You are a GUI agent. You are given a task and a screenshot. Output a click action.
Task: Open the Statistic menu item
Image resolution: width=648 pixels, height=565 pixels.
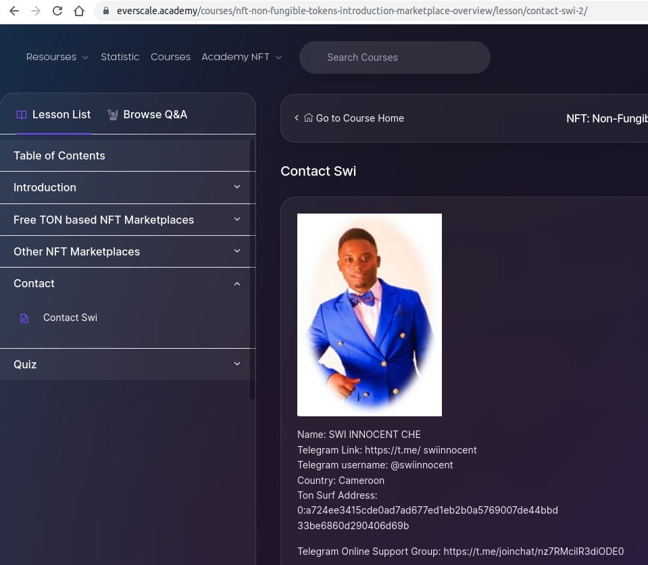click(120, 57)
